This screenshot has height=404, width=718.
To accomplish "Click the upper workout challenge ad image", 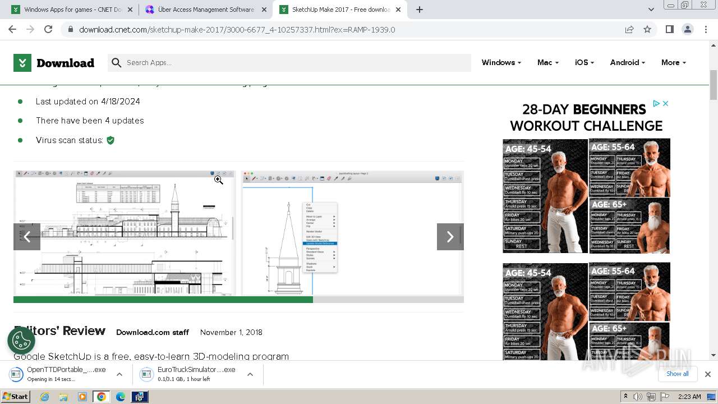I will (586, 196).
